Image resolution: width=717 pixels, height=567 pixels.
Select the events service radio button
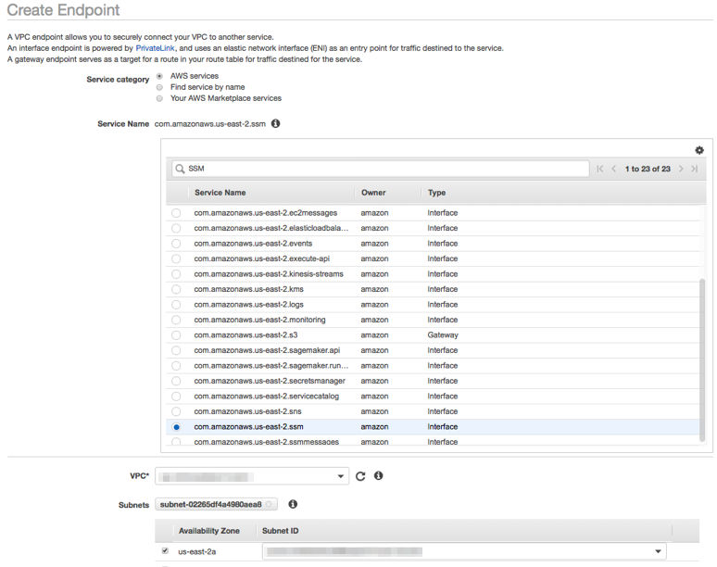[x=176, y=244]
